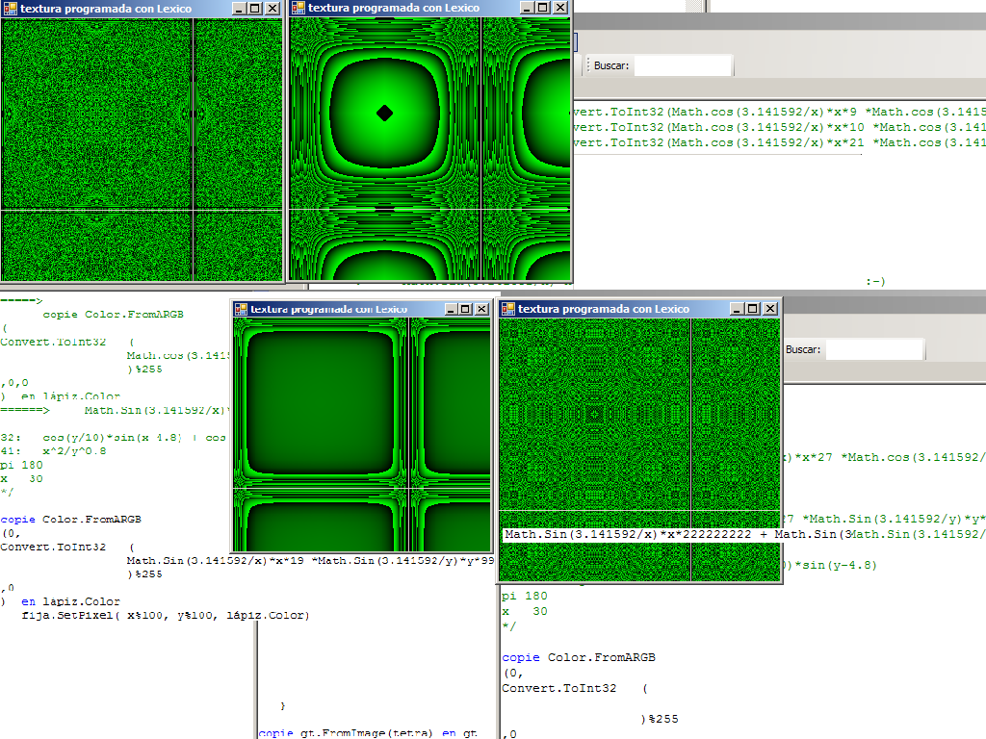Click the app icon of the center dark-squares texture window
986x739 pixels.
[x=242, y=309]
